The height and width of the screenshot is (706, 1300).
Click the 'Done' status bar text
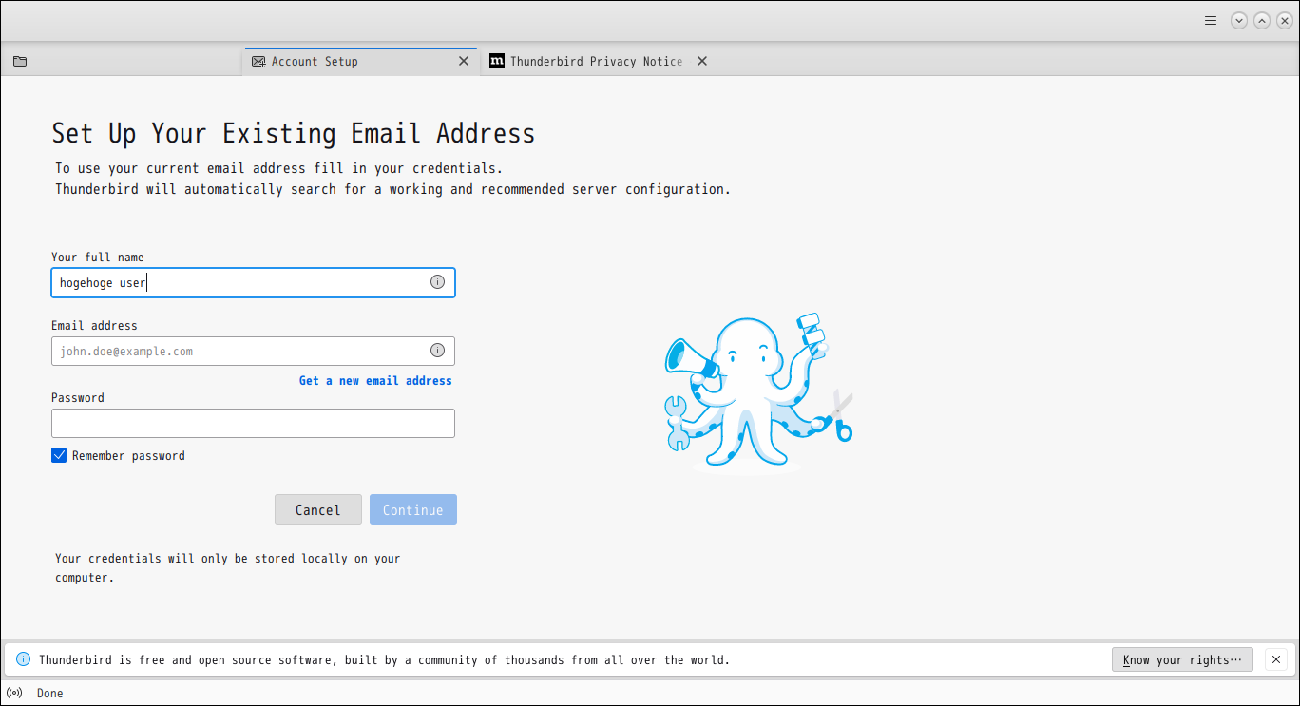point(49,694)
